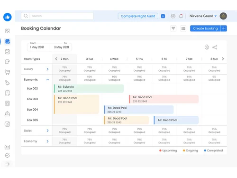
Task: Go to previous week with left chevron
Action: click(x=56, y=59)
